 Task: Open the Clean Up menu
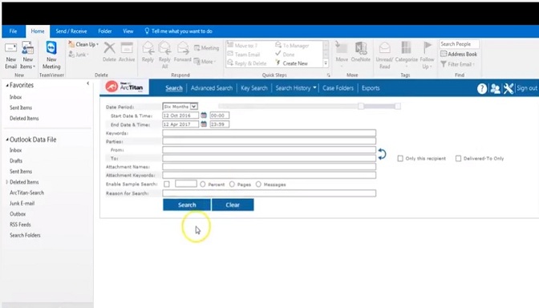click(x=83, y=44)
